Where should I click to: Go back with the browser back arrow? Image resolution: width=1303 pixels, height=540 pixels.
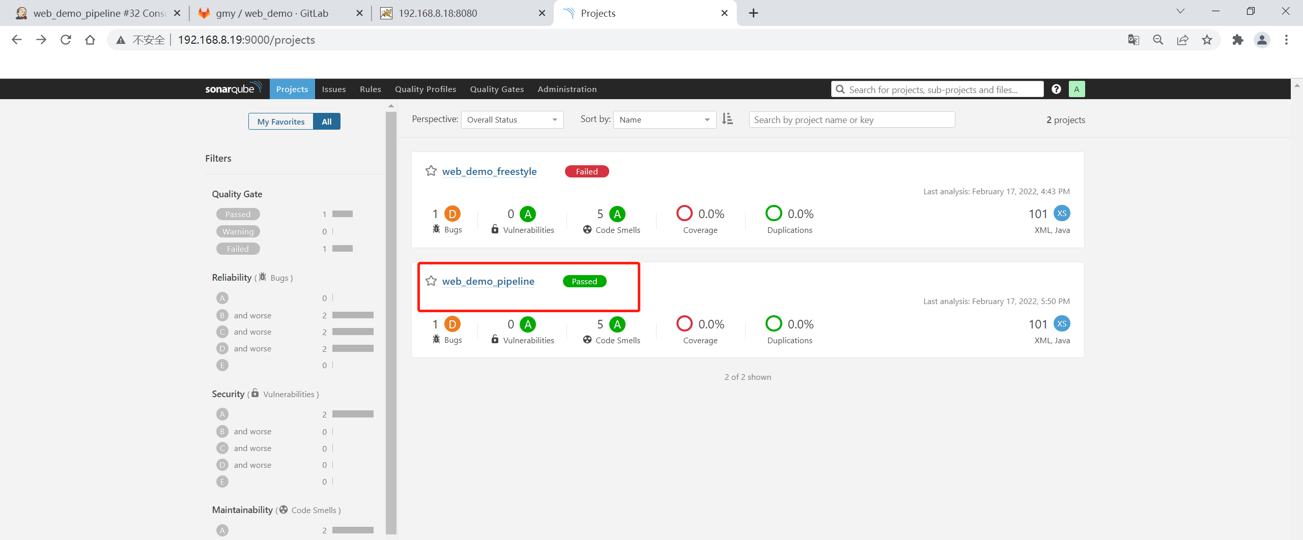17,40
